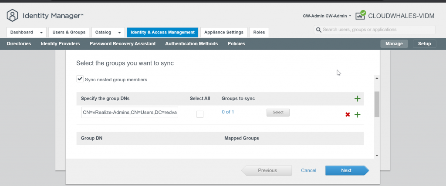Image resolution: width=446 pixels, height=186 pixels.
Task: Click the Dashboard tab label
Action: pos(22,32)
